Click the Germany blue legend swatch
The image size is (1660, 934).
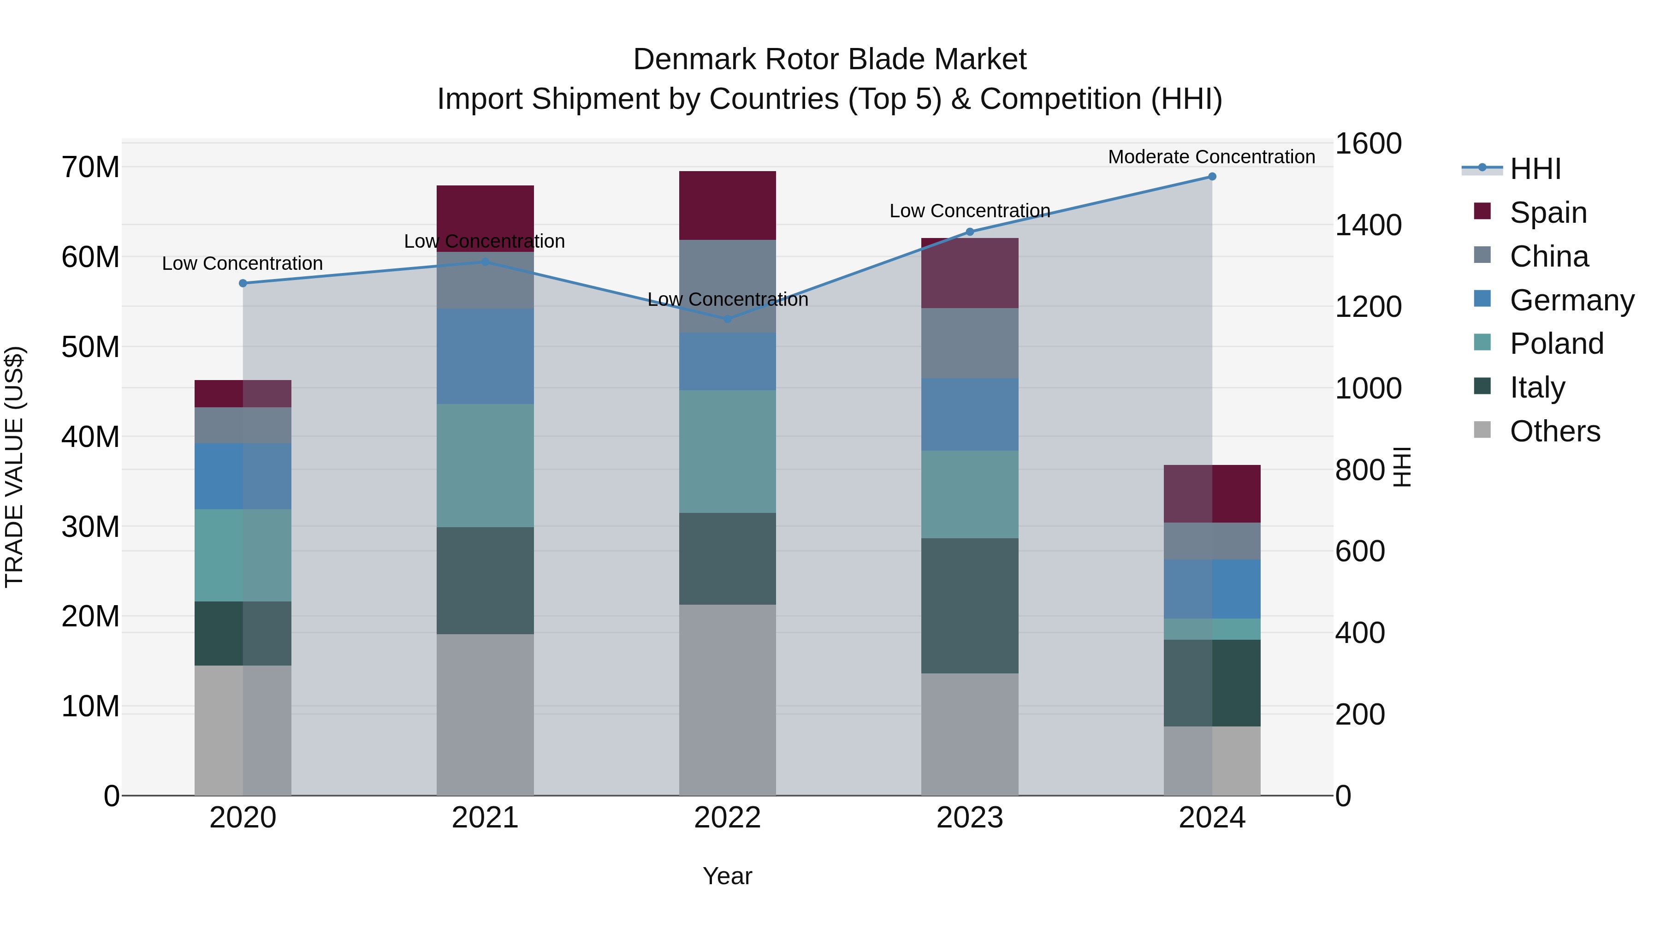point(1482,298)
